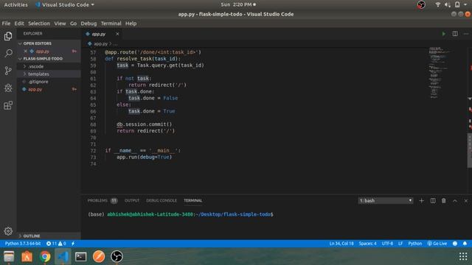472x265 pixels.
Task: Launch Go Live server from status bar
Action: click(437, 244)
